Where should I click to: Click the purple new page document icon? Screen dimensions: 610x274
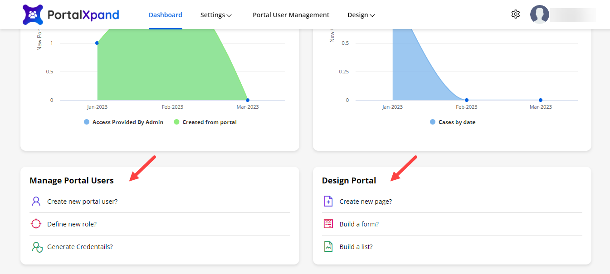[x=328, y=202]
